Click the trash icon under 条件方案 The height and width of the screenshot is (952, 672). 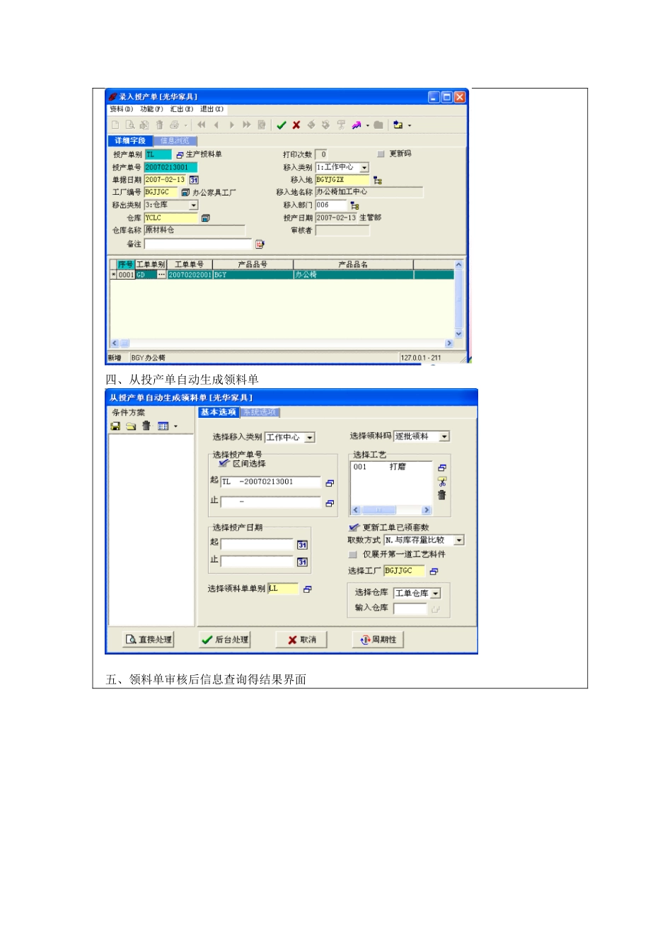[146, 426]
